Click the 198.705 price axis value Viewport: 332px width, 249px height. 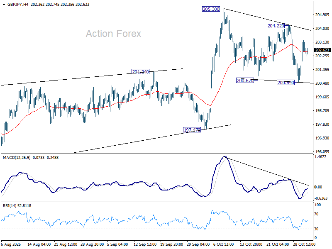point(322,110)
